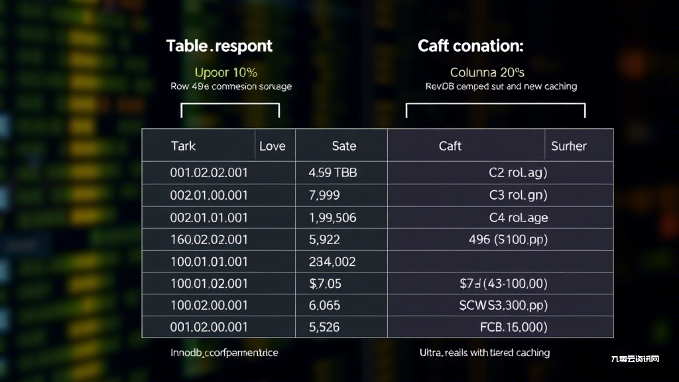The image size is (679, 382).
Task: Select the 002.01.00.001 row entry
Action: [x=209, y=196]
